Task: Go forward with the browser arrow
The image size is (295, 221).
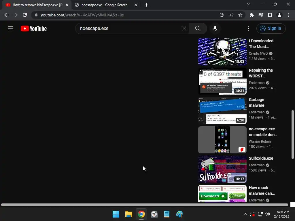Action: pos(16,15)
